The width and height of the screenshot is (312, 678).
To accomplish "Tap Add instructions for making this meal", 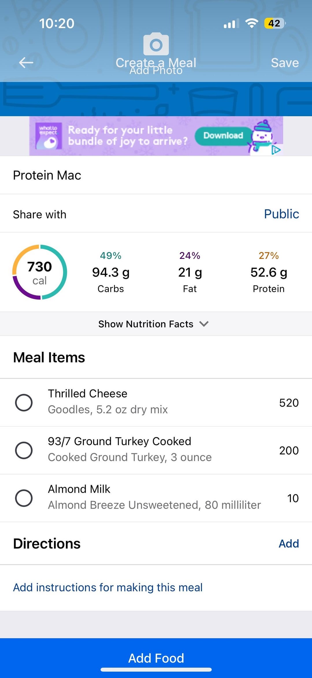I will [108, 587].
